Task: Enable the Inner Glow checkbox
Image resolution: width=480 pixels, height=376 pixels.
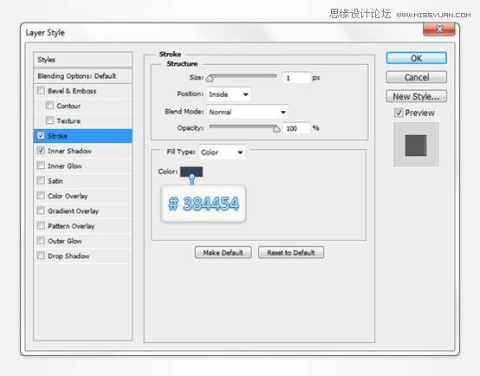Action: [41, 165]
